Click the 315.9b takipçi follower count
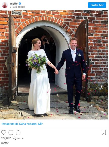Screen dimensions: 109x147 coord(17,7)
